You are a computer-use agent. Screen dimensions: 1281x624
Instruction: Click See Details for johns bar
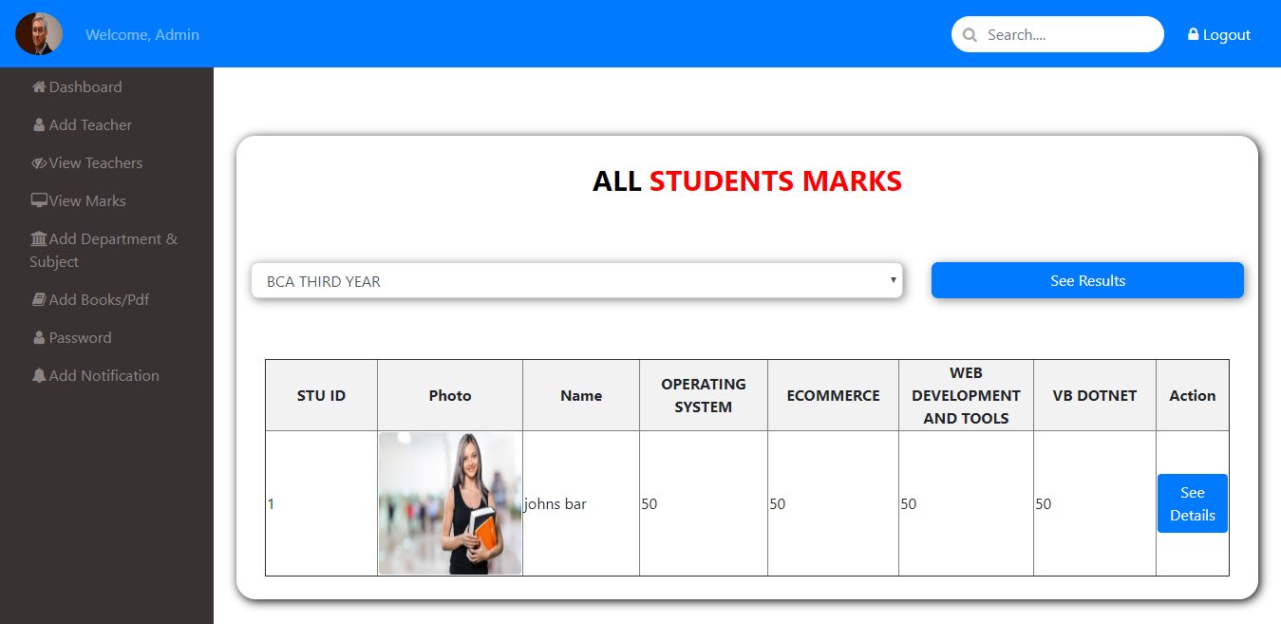click(1192, 503)
